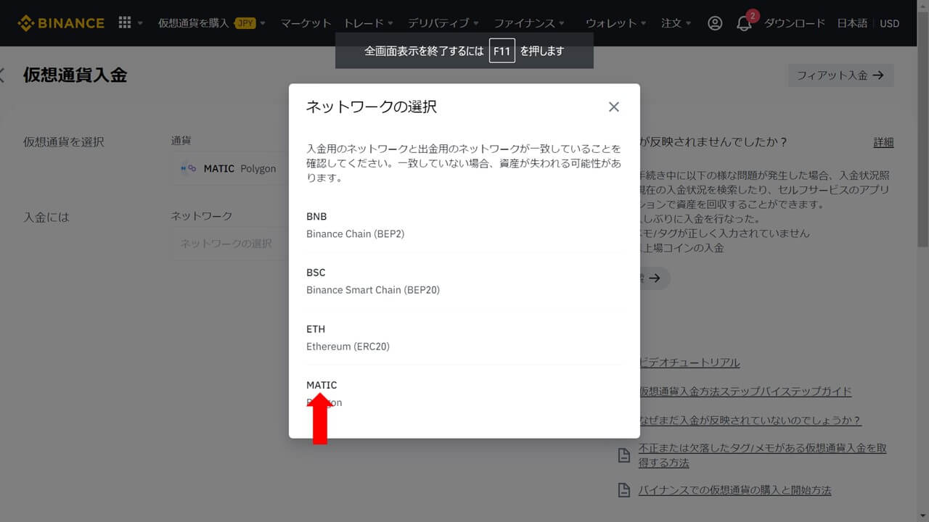Viewport: 929px width, 522px height.
Task: Click the Binance logo
Action: coord(61,23)
